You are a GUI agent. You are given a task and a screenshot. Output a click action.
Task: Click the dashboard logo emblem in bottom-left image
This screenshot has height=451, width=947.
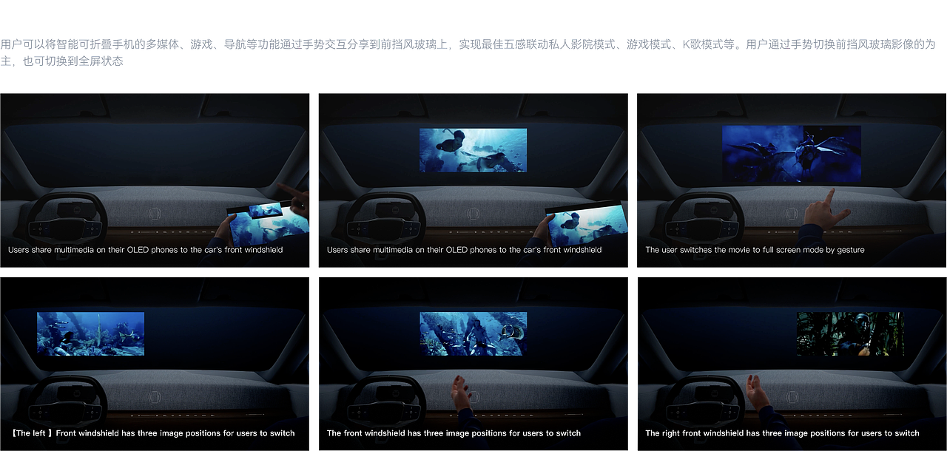pos(155,397)
